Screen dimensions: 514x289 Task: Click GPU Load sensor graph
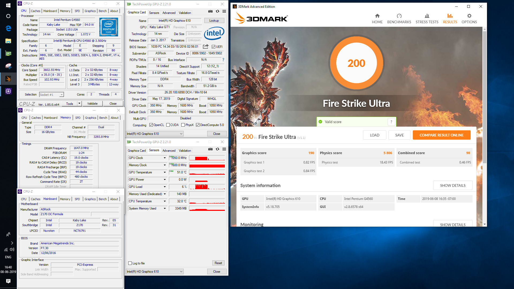pyautogui.click(x=207, y=187)
